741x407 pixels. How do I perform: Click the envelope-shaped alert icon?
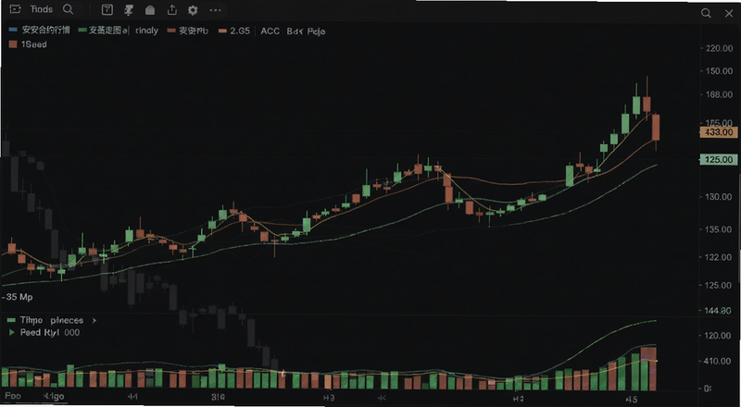click(x=150, y=10)
